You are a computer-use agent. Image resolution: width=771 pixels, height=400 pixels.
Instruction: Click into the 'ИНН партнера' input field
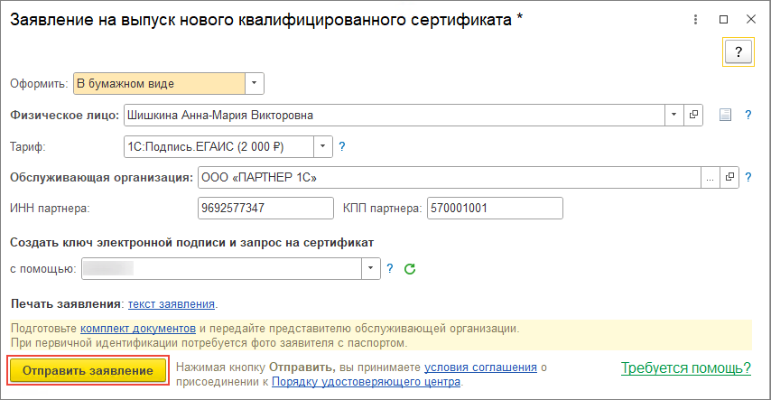pyautogui.click(x=265, y=208)
